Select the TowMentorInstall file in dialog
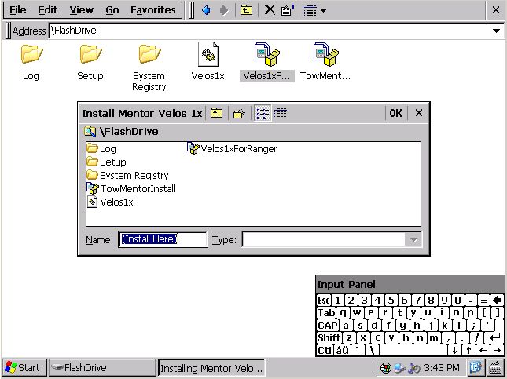 click(137, 188)
